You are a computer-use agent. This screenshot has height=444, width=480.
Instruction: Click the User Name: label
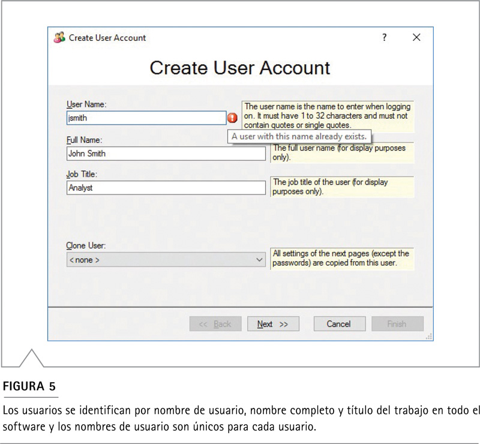pos(86,104)
